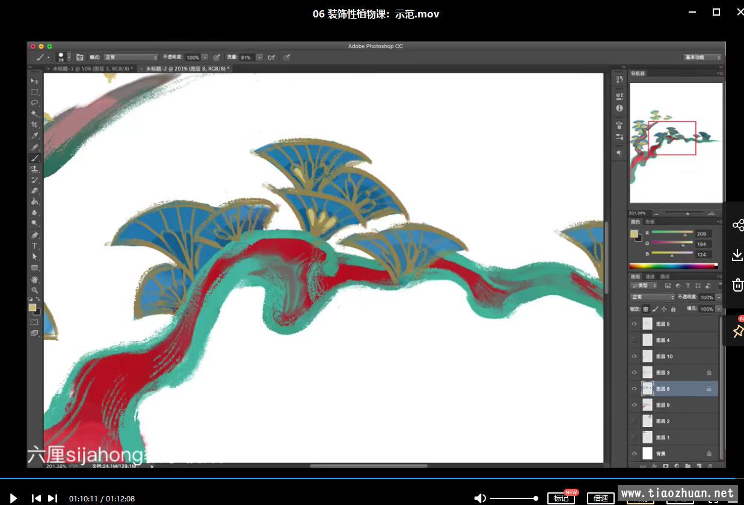Select the Move tool in the toolbar

point(35,81)
